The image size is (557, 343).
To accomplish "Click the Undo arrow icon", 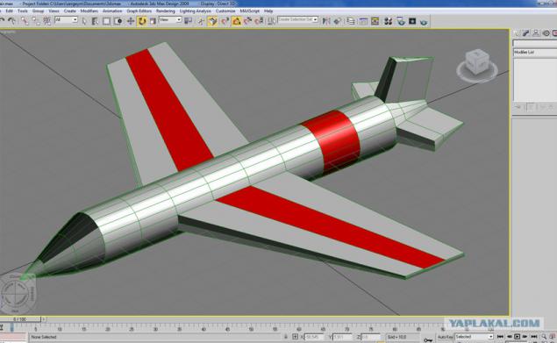I will pos(2,21).
